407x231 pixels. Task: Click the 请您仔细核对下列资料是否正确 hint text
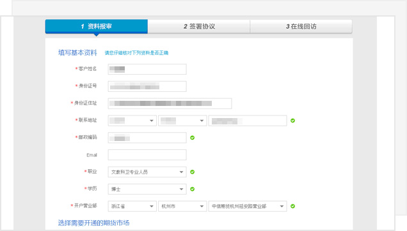coord(136,53)
